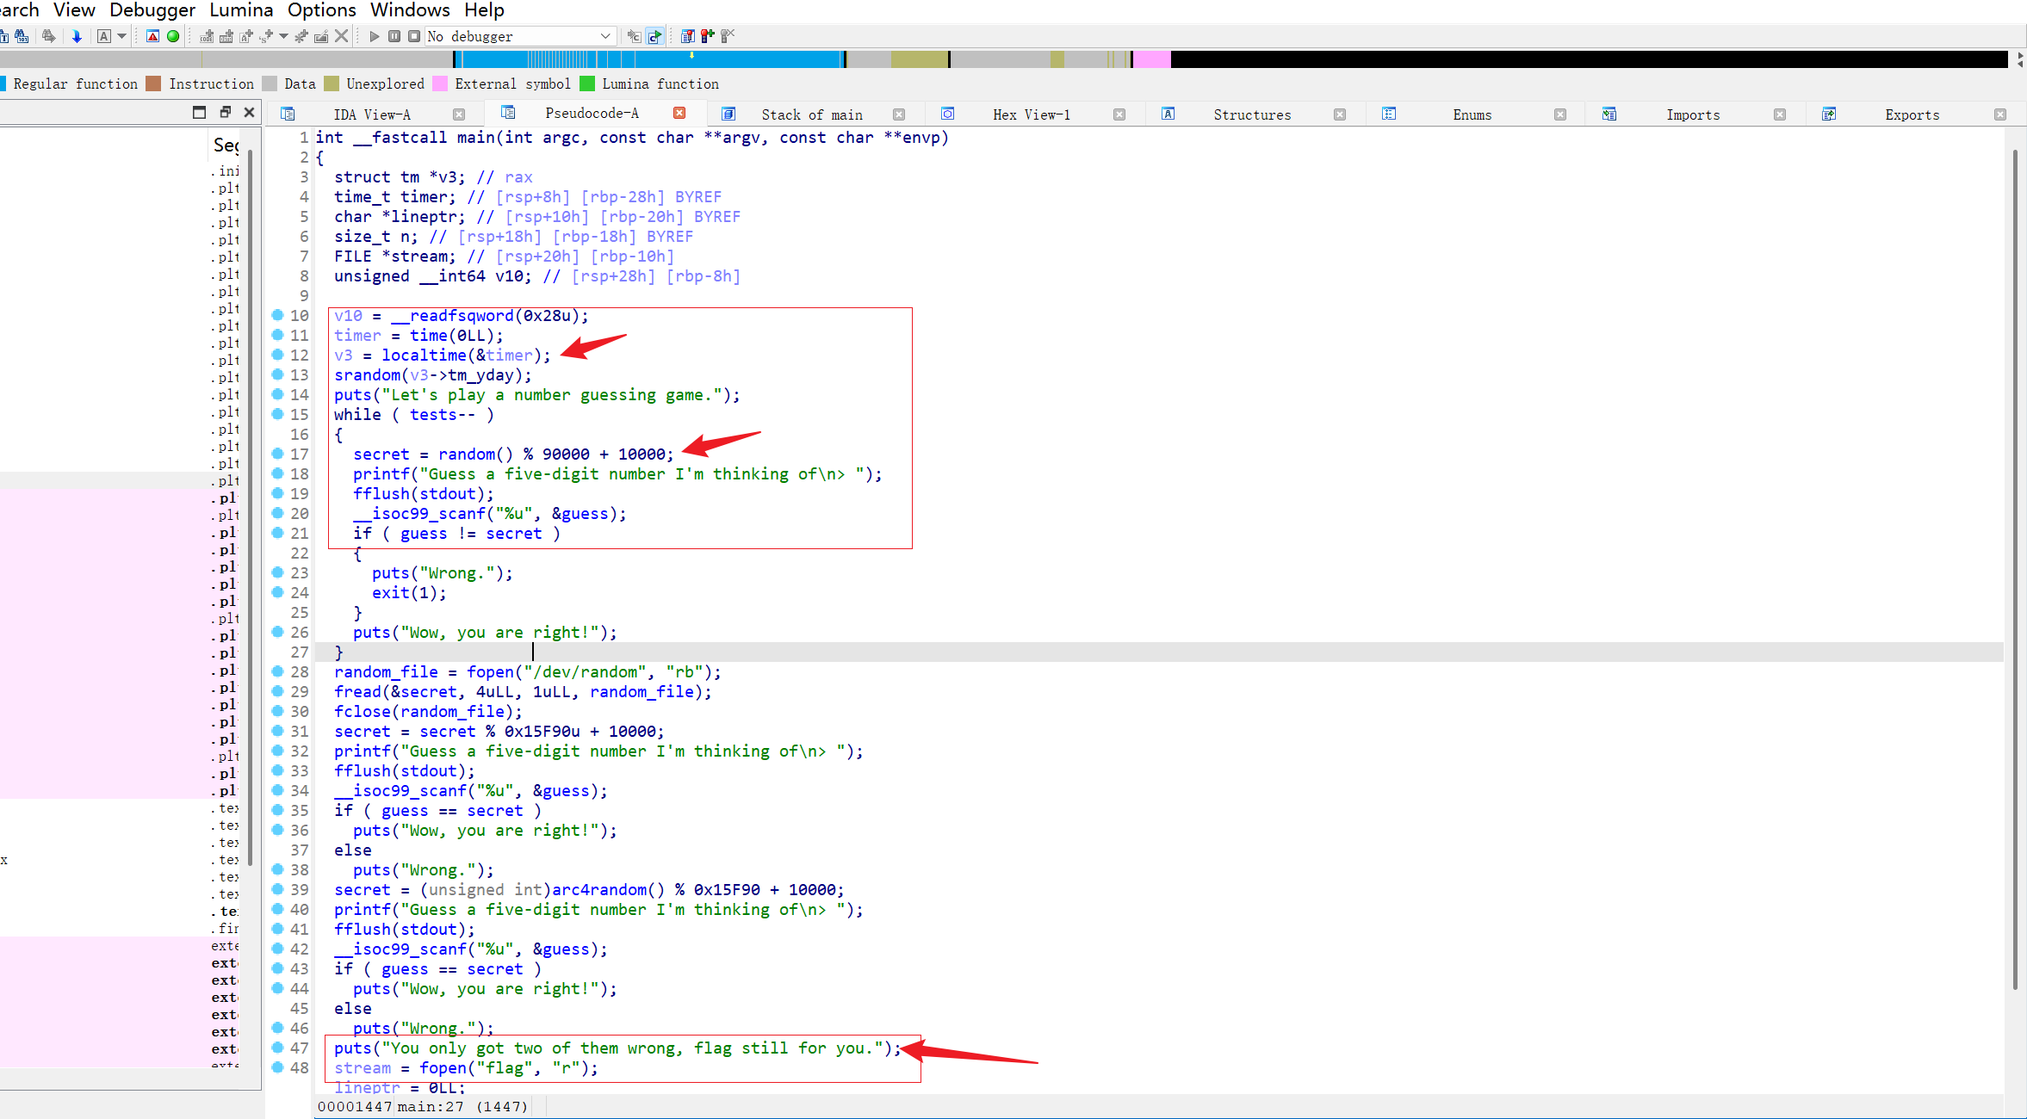The image size is (2027, 1119).
Task: Close the Pseudocode-A tab
Action: coord(679,113)
